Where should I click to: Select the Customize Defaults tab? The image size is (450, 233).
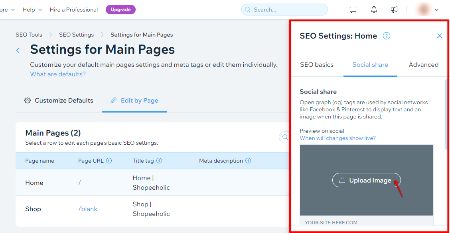59,101
